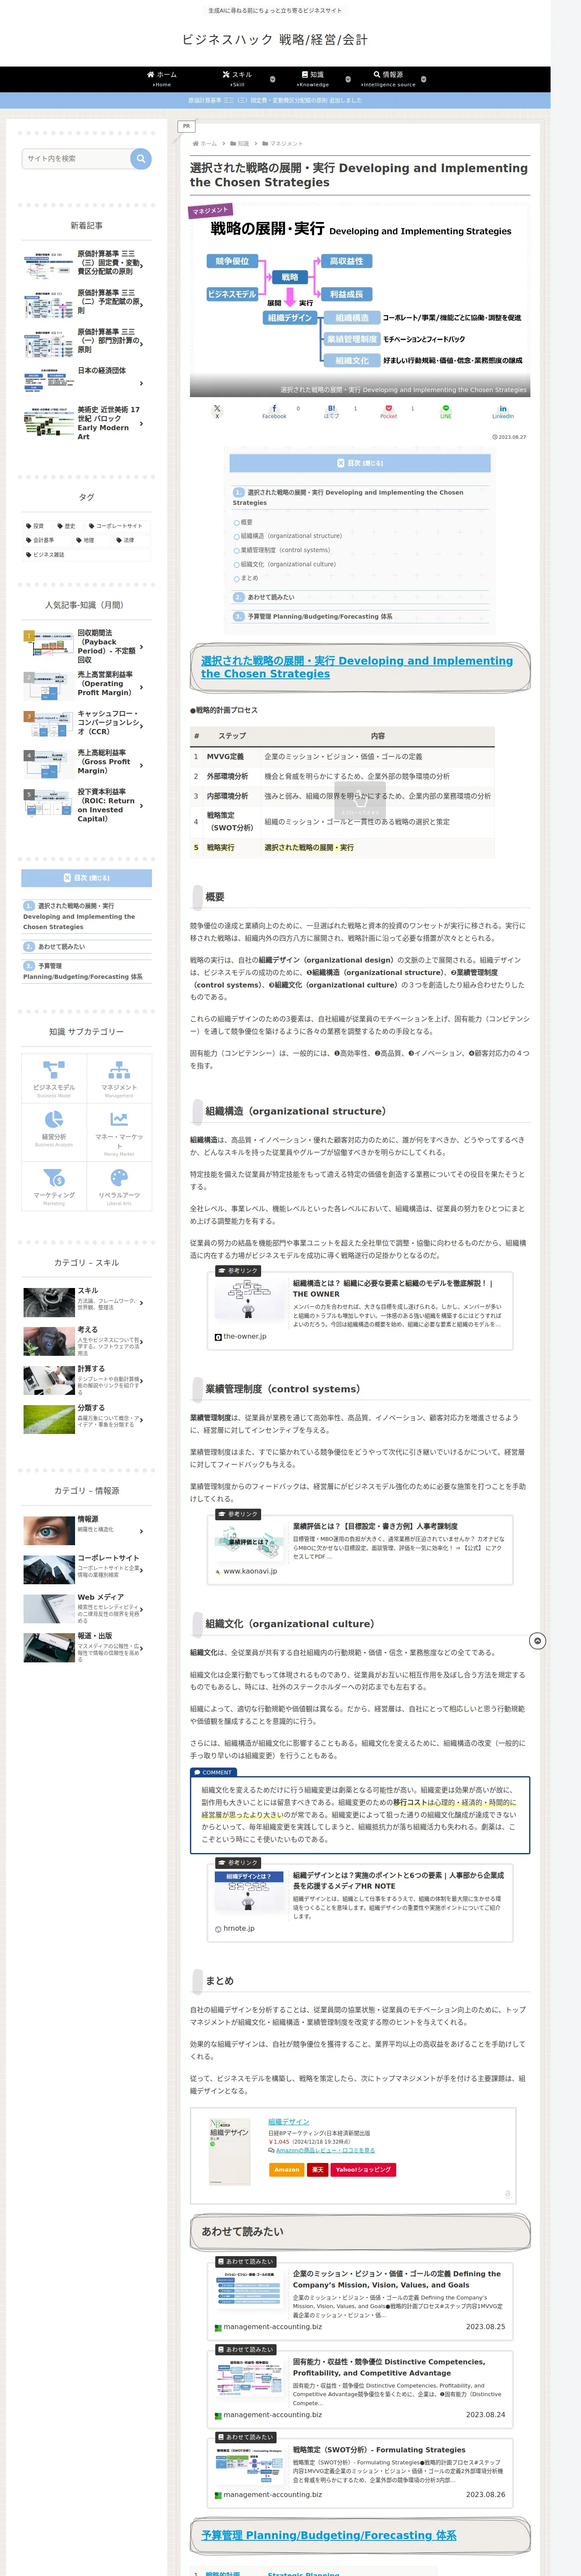
Task: Collapse the main article 目次 table of contents
Action: [x=360, y=463]
